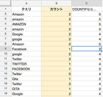Select column C header
The height and width of the screenshot is (97, 103).
87,3
